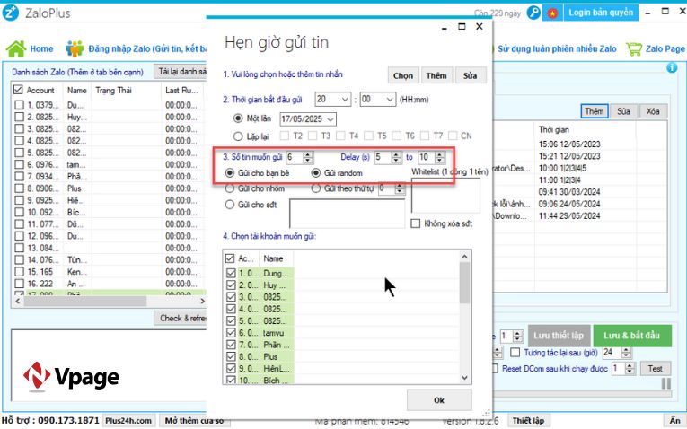The width and height of the screenshot is (687, 429).
Task: Click the scroll down arrow in dialog list
Action: tap(465, 378)
